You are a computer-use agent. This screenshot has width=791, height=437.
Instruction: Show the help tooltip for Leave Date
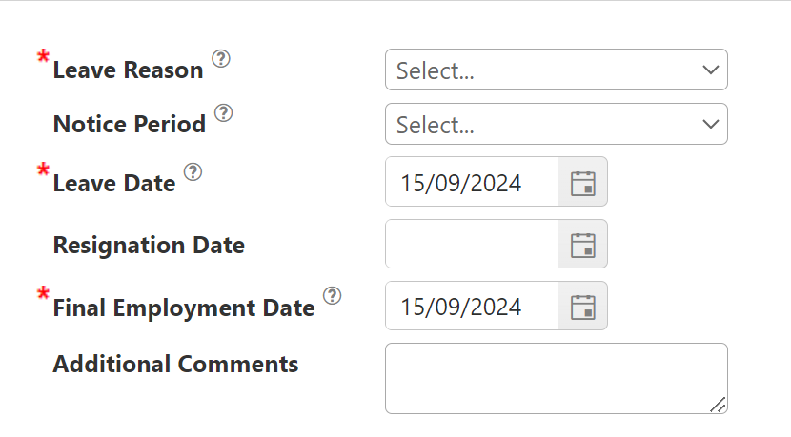point(193,172)
